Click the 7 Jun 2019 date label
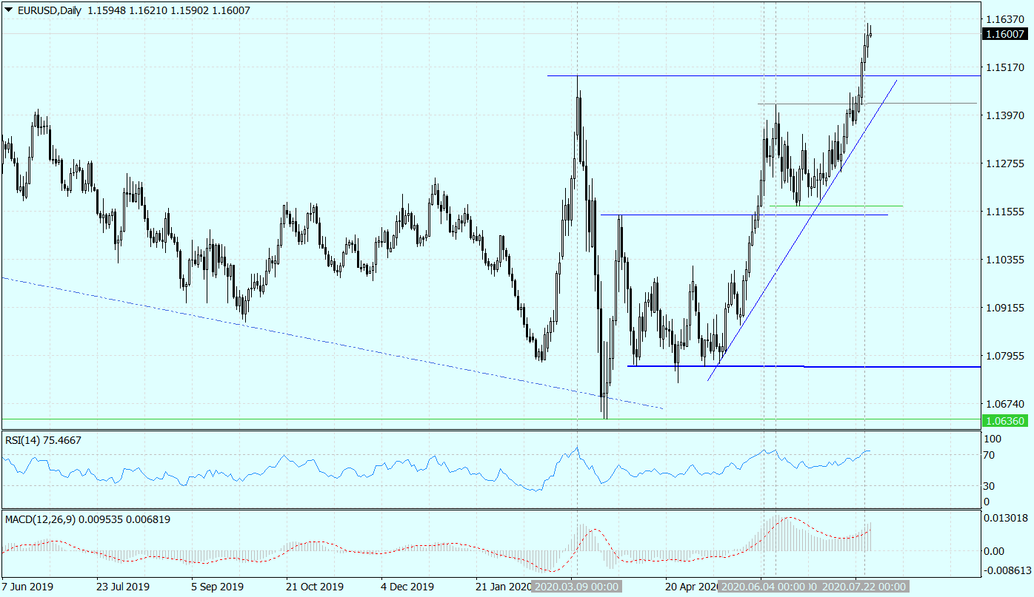 [x=28, y=587]
